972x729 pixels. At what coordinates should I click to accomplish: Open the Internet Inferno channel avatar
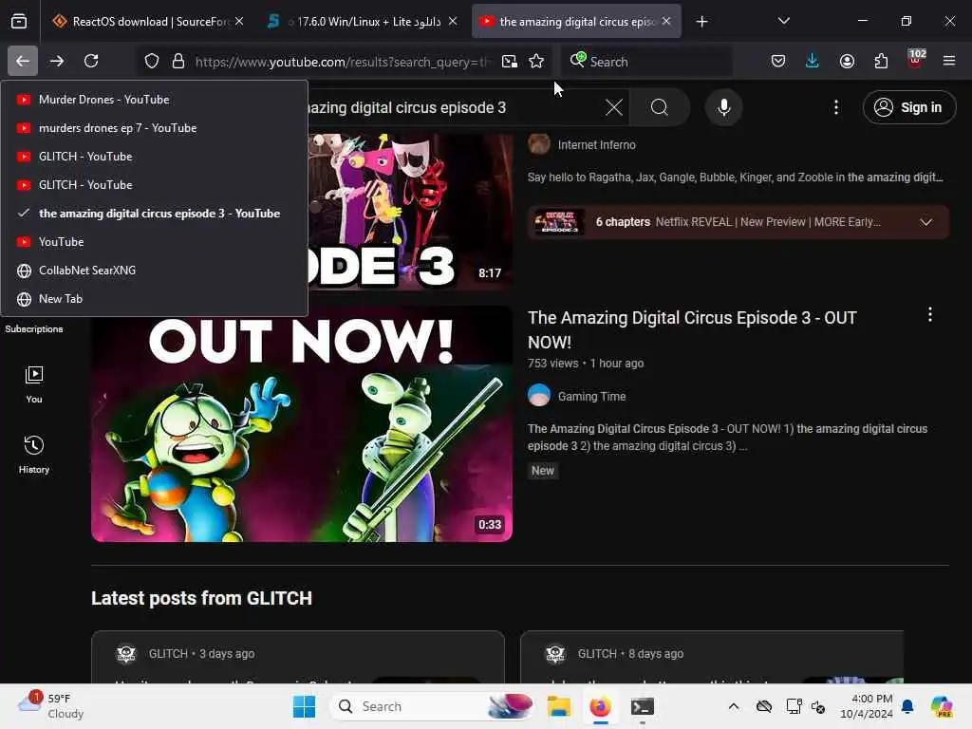[x=539, y=144]
